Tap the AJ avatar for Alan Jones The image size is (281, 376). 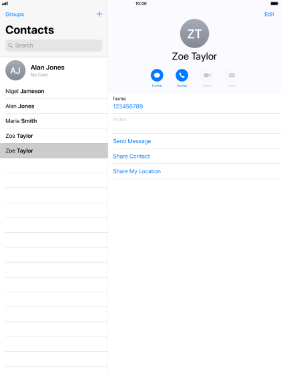click(15, 70)
